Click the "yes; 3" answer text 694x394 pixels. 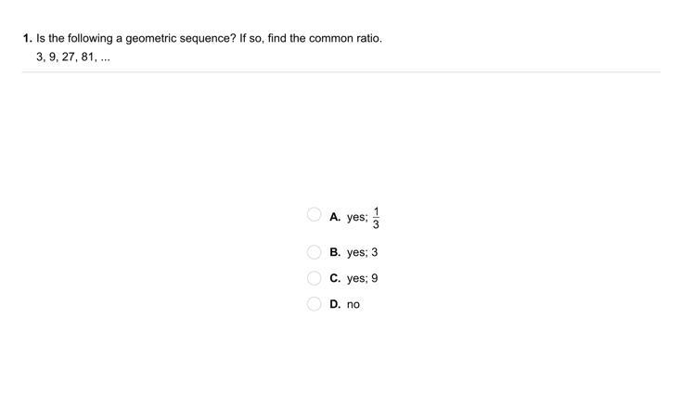pyautogui.click(x=362, y=252)
